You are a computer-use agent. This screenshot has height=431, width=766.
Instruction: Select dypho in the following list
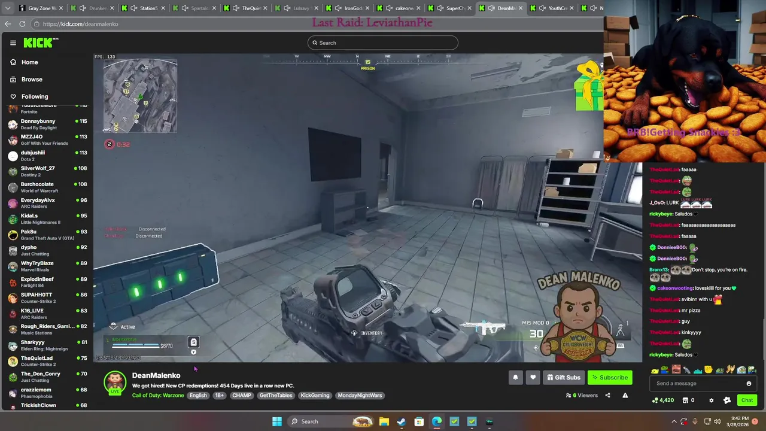[47, 250]
